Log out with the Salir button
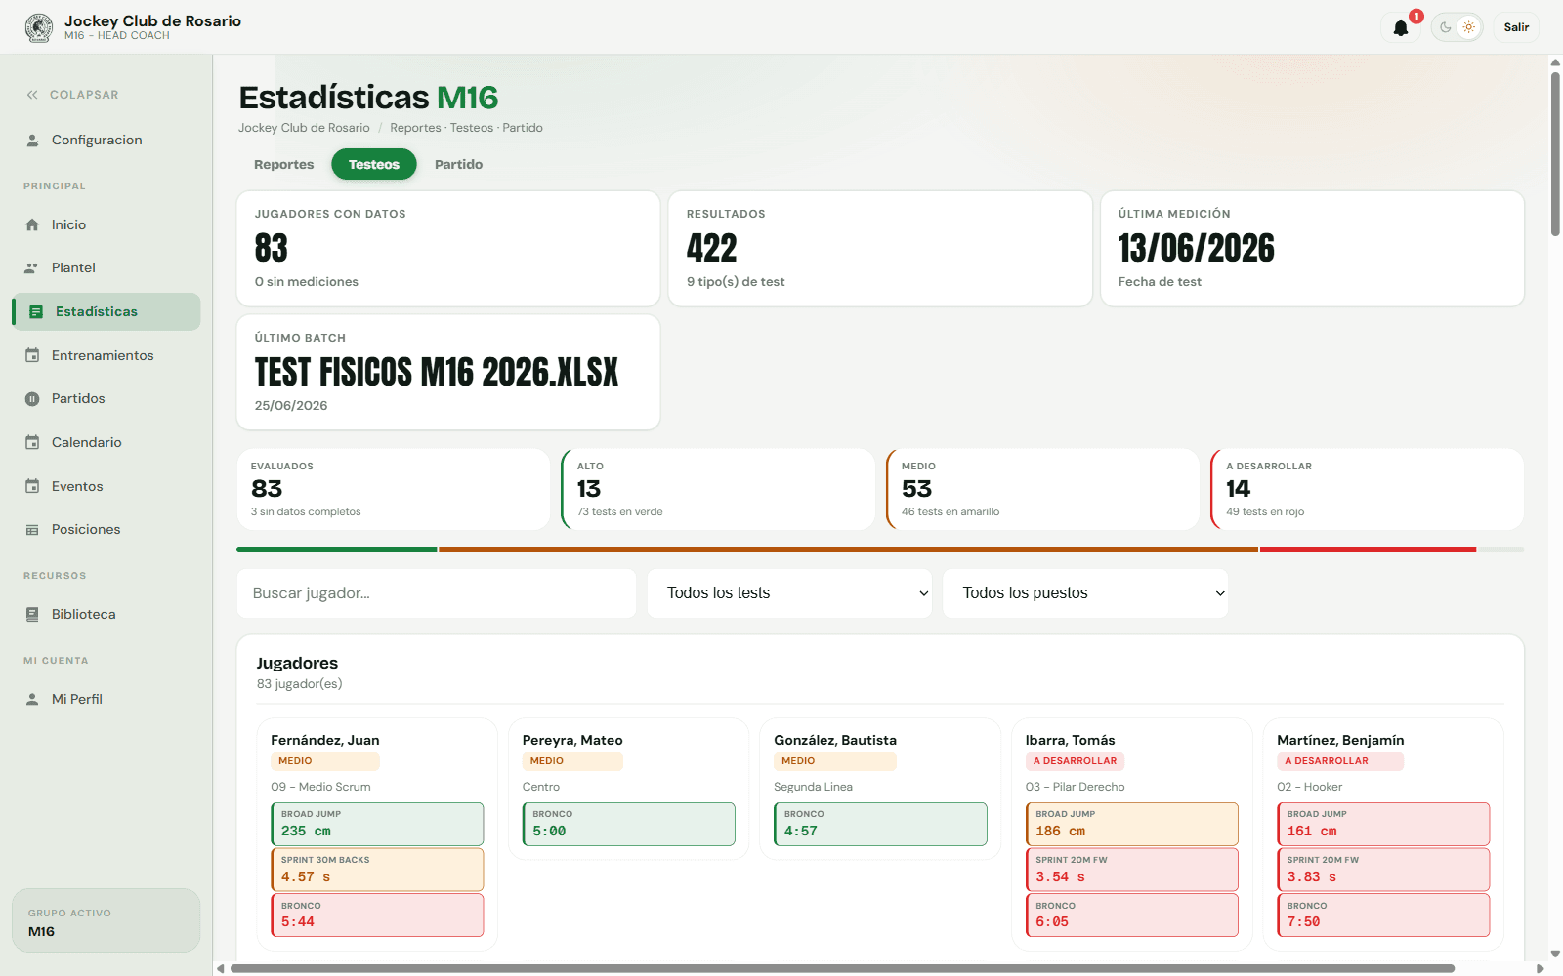1563x976 pixels. coord(1516,27)
